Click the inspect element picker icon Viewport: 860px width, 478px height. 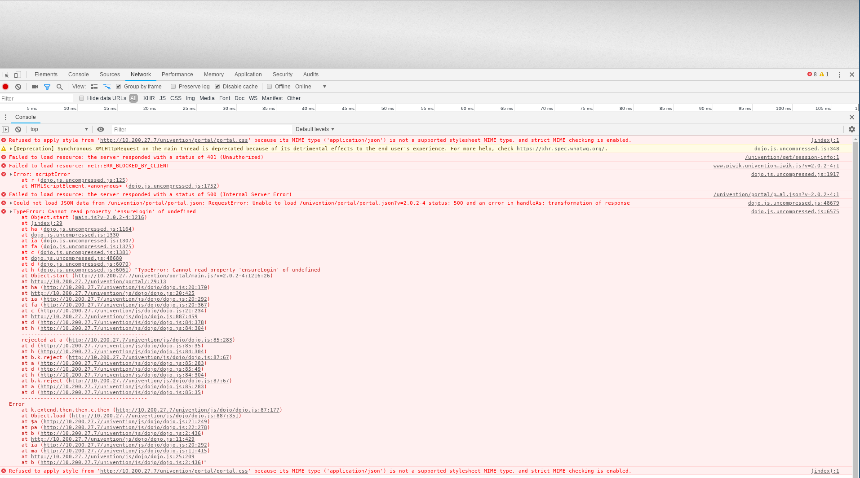(x=6, y=75)
